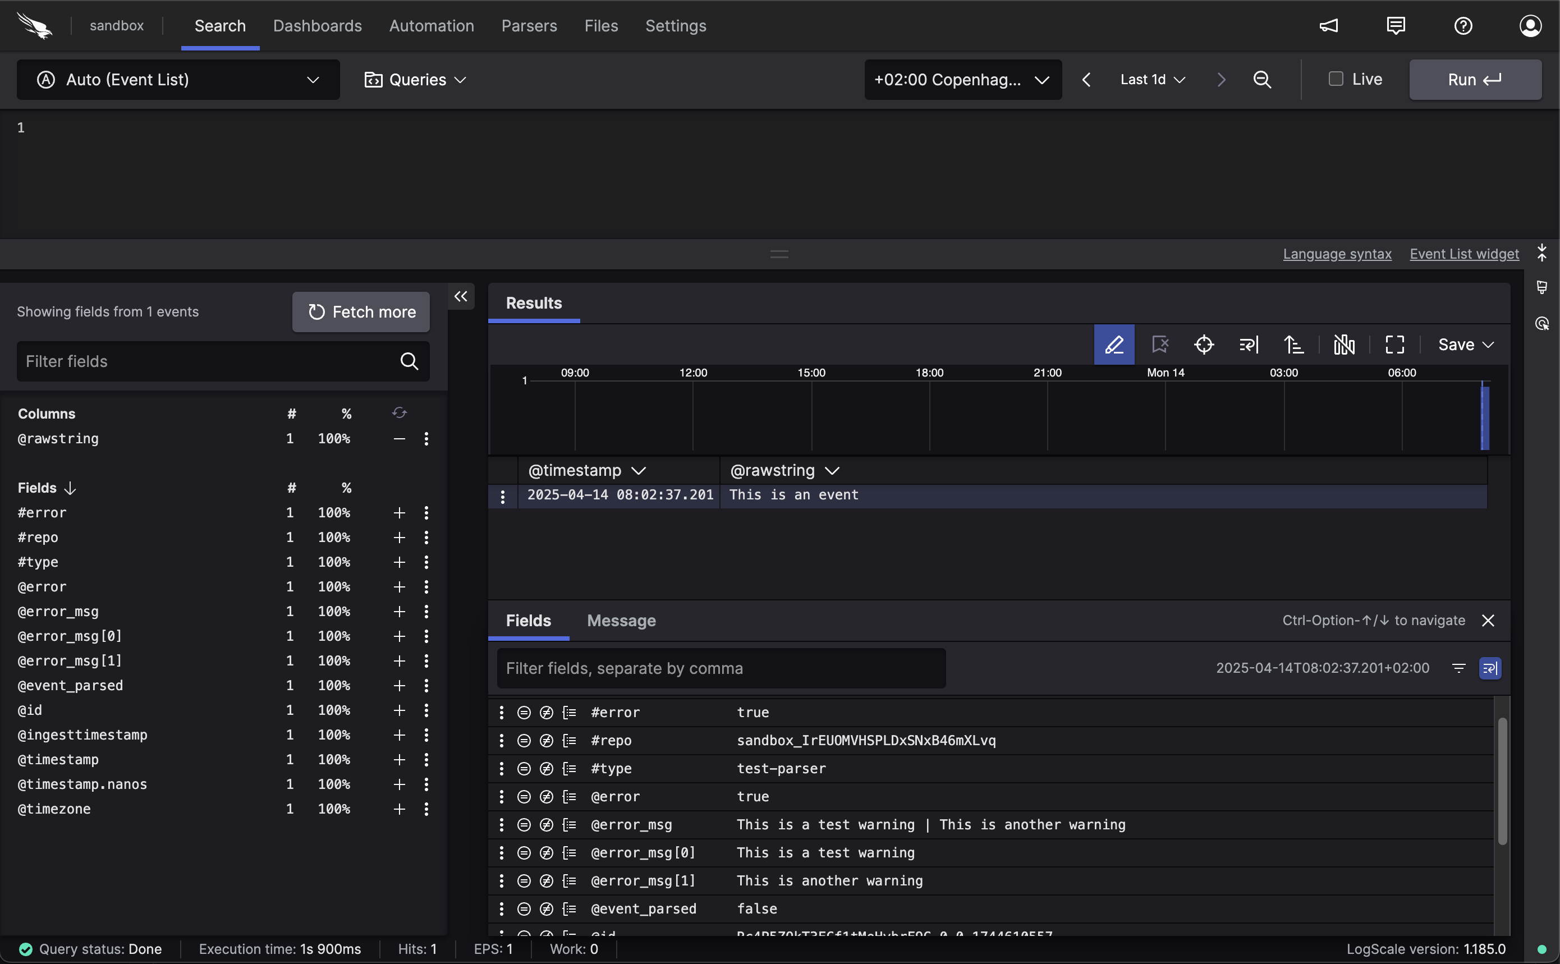The width and height of the screenshot is (1560, 964).
Task: Click the pencil edit icon in Results toolbar
Action: [x=1114, y=345]
